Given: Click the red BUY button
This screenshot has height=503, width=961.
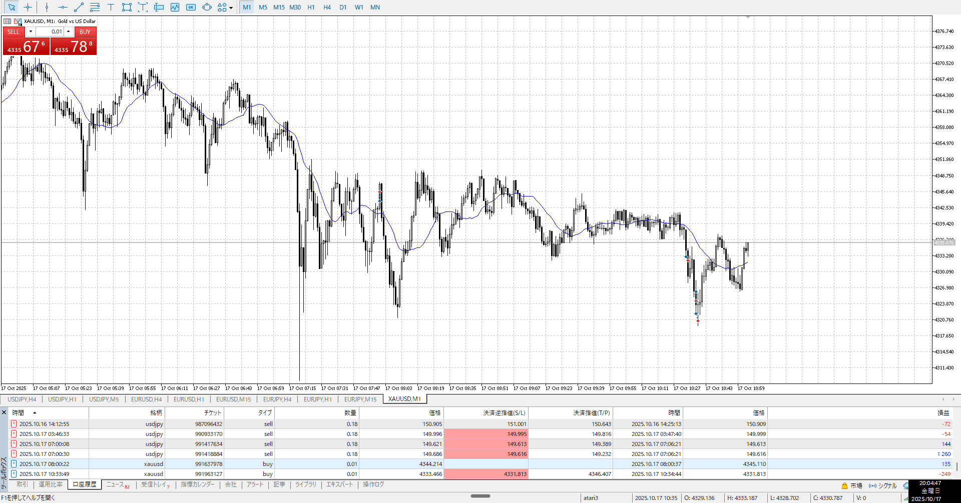Looking at the screenshot, I should pyautogui.click(x=85, y=31).
